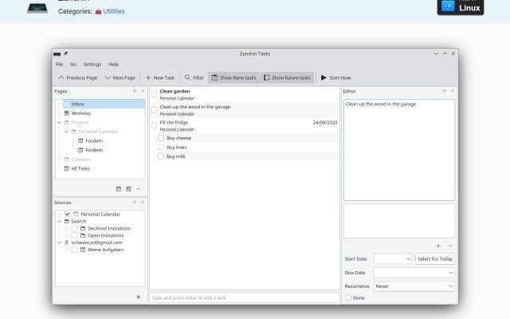Click the Zanshin app icon thumbnail
This screenshot has width=510, height=319.
(x=37, y=8)
